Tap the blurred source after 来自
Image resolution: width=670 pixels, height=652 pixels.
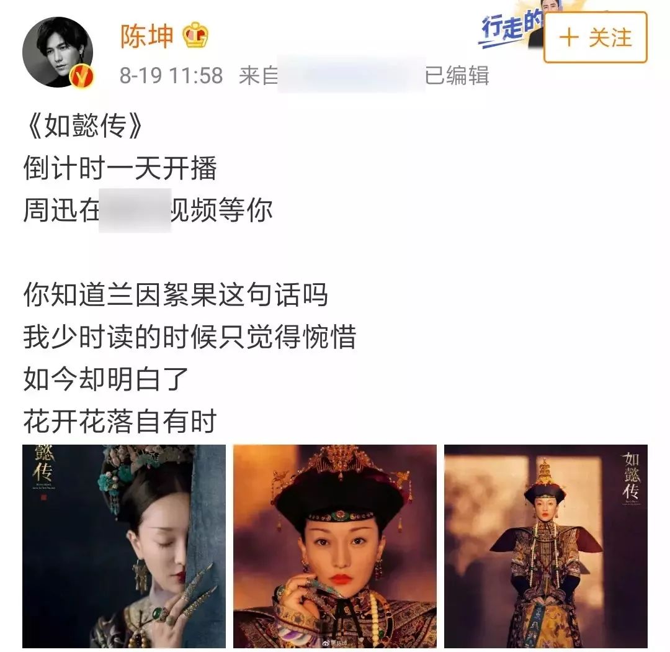tap(351, 74)
